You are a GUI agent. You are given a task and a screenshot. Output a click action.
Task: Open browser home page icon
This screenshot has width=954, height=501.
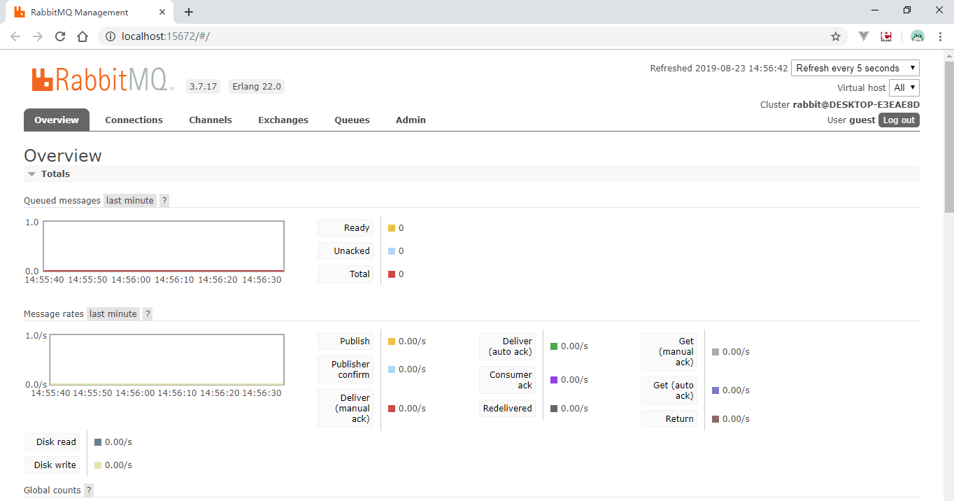click(83, 36)
